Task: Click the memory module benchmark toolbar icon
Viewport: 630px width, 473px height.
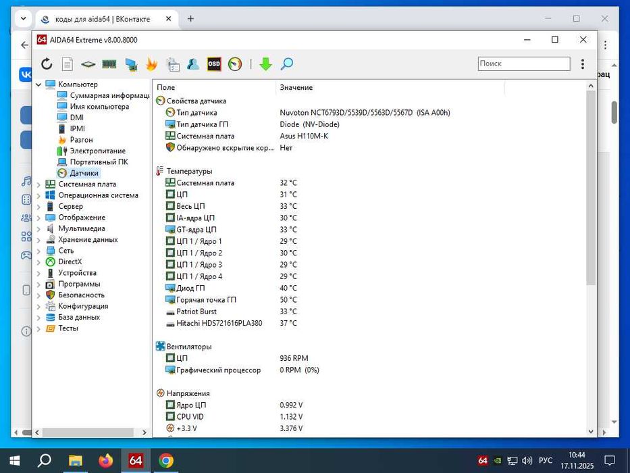Action: (x=109, y=64)
